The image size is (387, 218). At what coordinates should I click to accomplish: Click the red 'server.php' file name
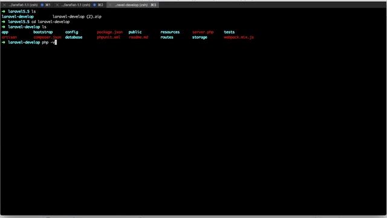(203, 32)
